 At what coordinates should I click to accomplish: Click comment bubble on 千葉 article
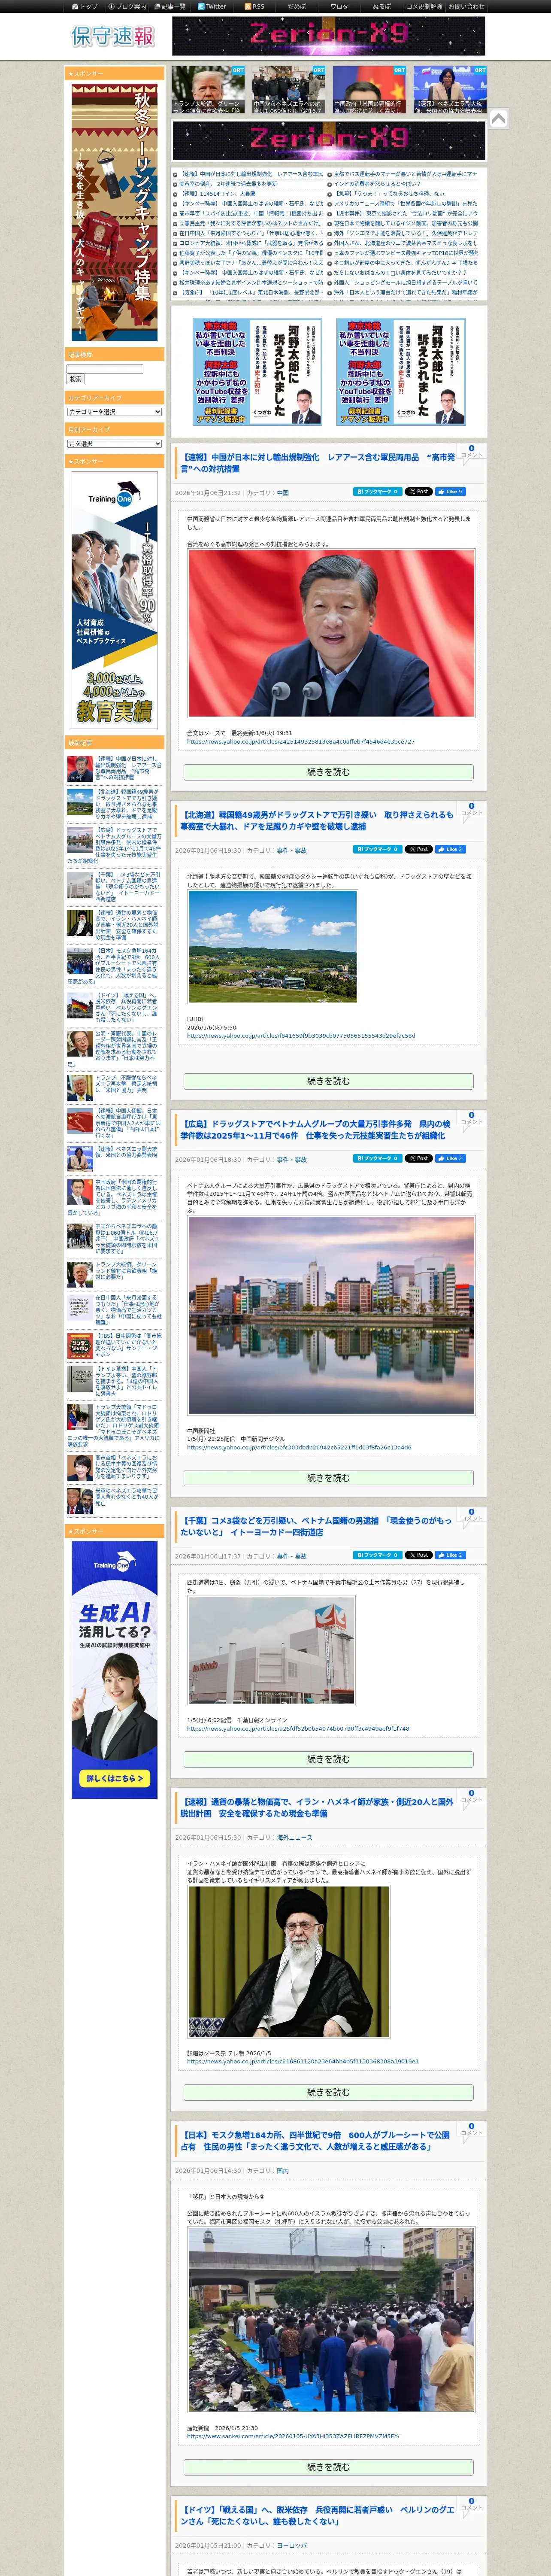coord(472,1515)
